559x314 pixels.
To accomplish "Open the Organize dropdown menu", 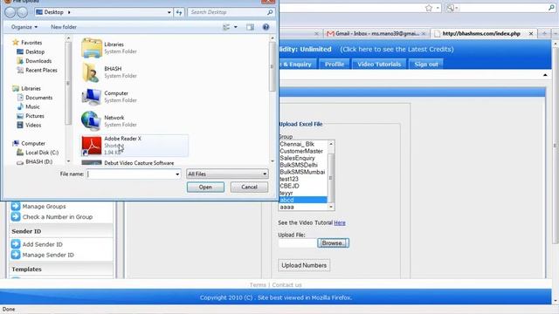I will (24, 27).
